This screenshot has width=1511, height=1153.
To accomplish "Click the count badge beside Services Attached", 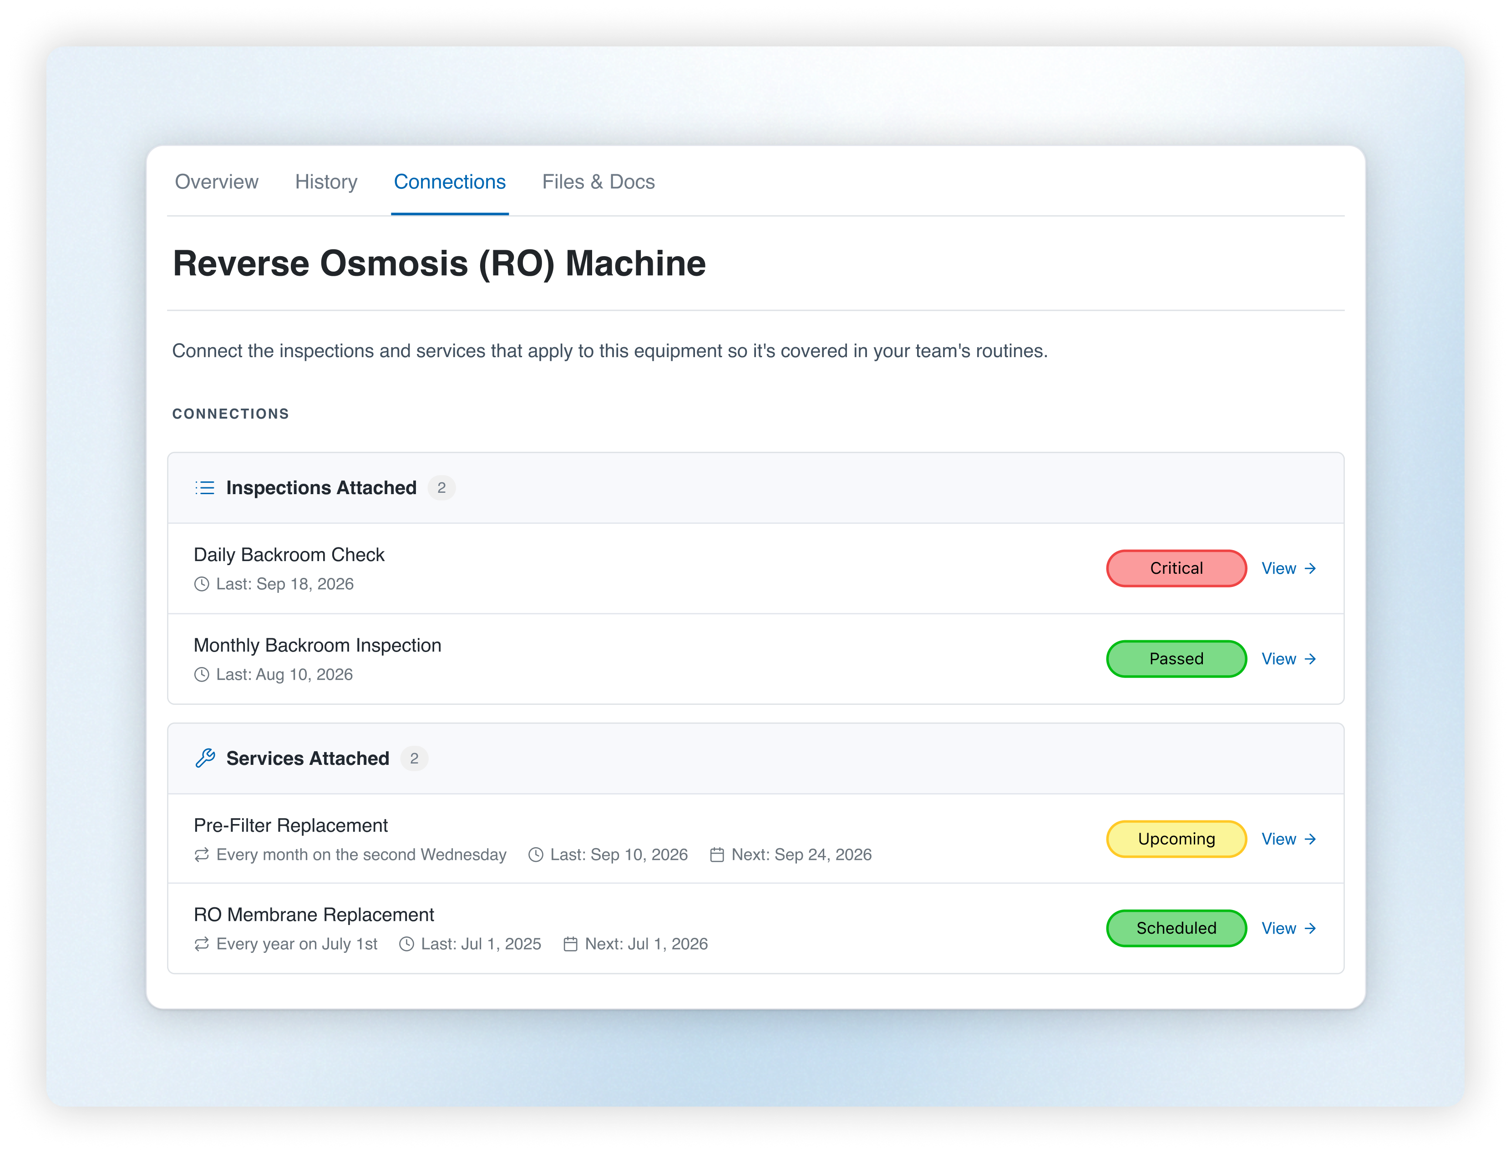I will tap(414, 759).
